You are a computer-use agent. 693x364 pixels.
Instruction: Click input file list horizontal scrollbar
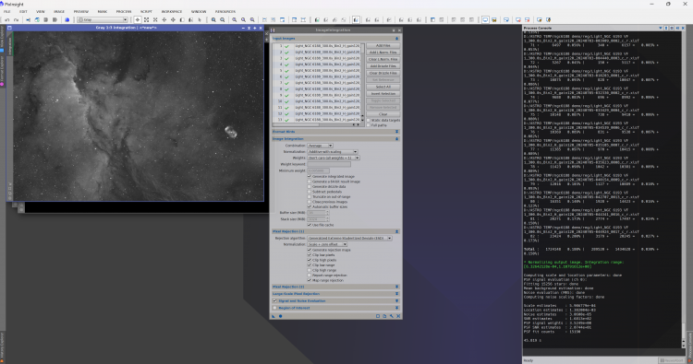(x=317, y=124)
